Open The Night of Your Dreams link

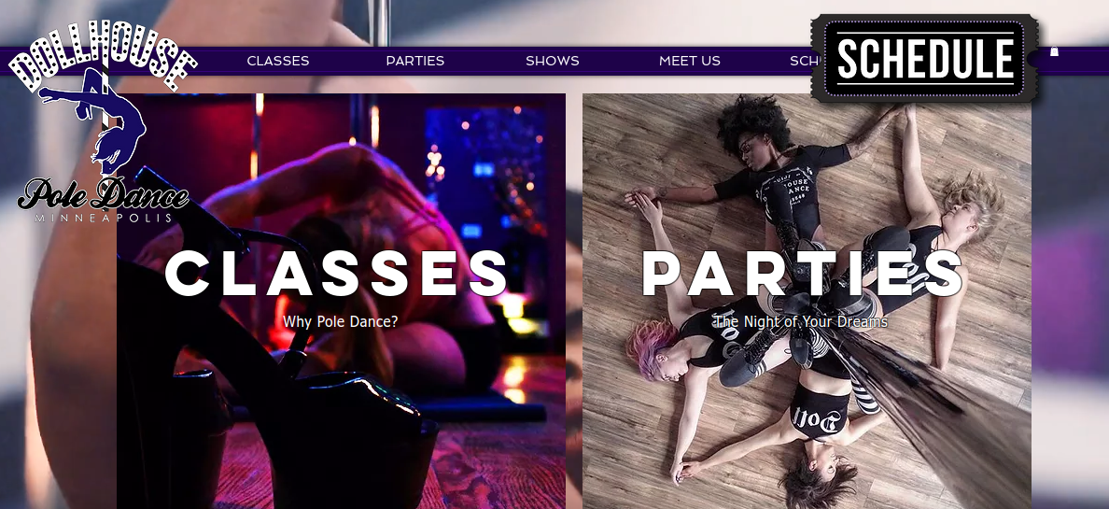click(800, 322)
